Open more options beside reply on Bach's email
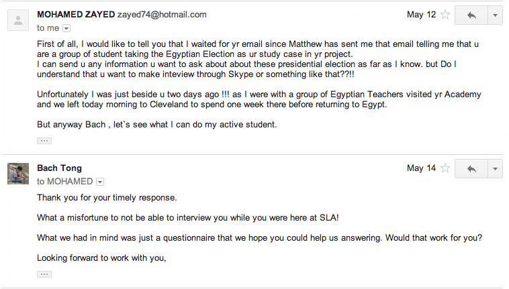The height and width of the screenshot is (289, 509). pos(496,168)
